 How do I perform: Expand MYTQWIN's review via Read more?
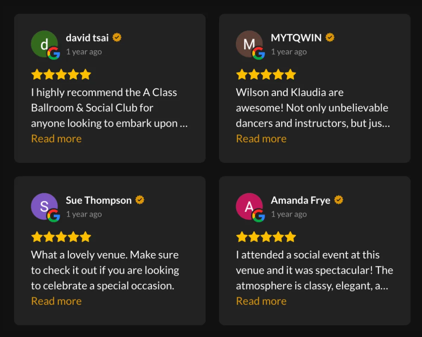pos(261,139)
